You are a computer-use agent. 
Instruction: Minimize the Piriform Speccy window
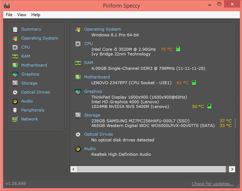(x=210, y=4)
